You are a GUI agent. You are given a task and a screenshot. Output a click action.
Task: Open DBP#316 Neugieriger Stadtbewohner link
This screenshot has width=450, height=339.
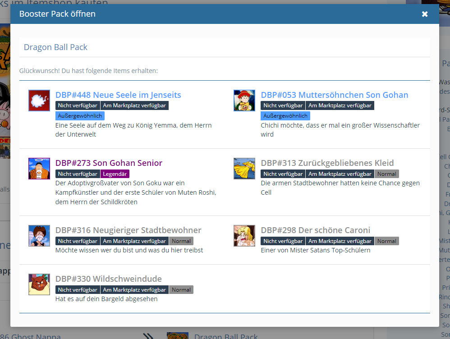point(128,230)
